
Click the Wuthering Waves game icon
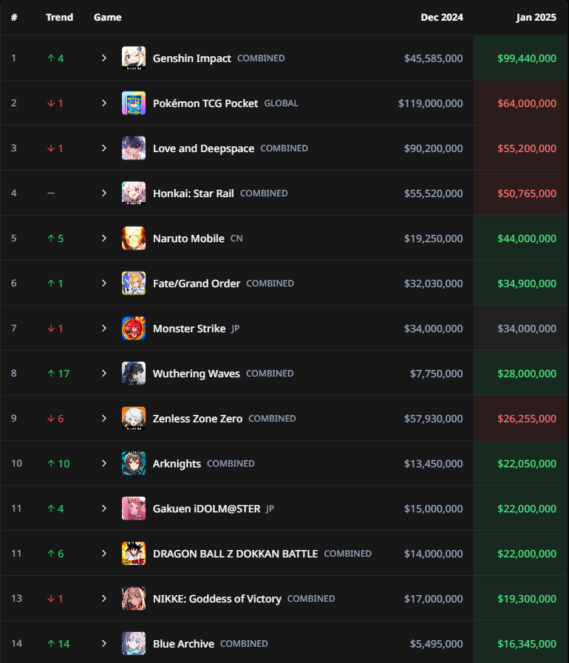(134, 374)
